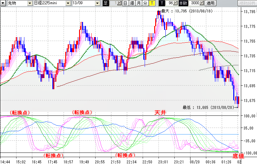Click the 足 bar interval spinner arrow

coord(120,3)
